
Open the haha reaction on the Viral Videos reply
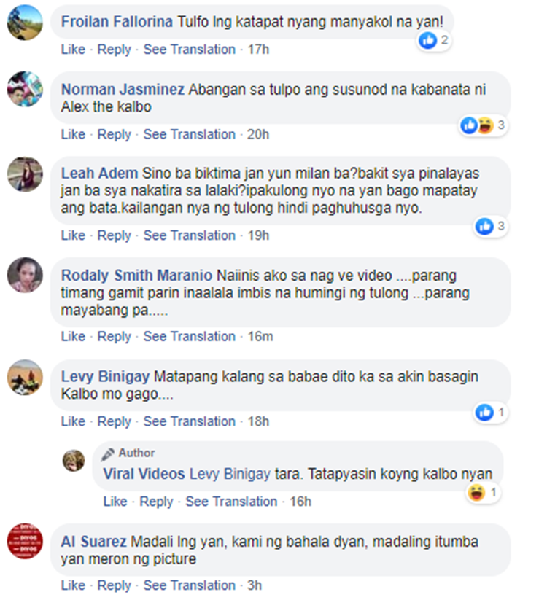point(483,493)
